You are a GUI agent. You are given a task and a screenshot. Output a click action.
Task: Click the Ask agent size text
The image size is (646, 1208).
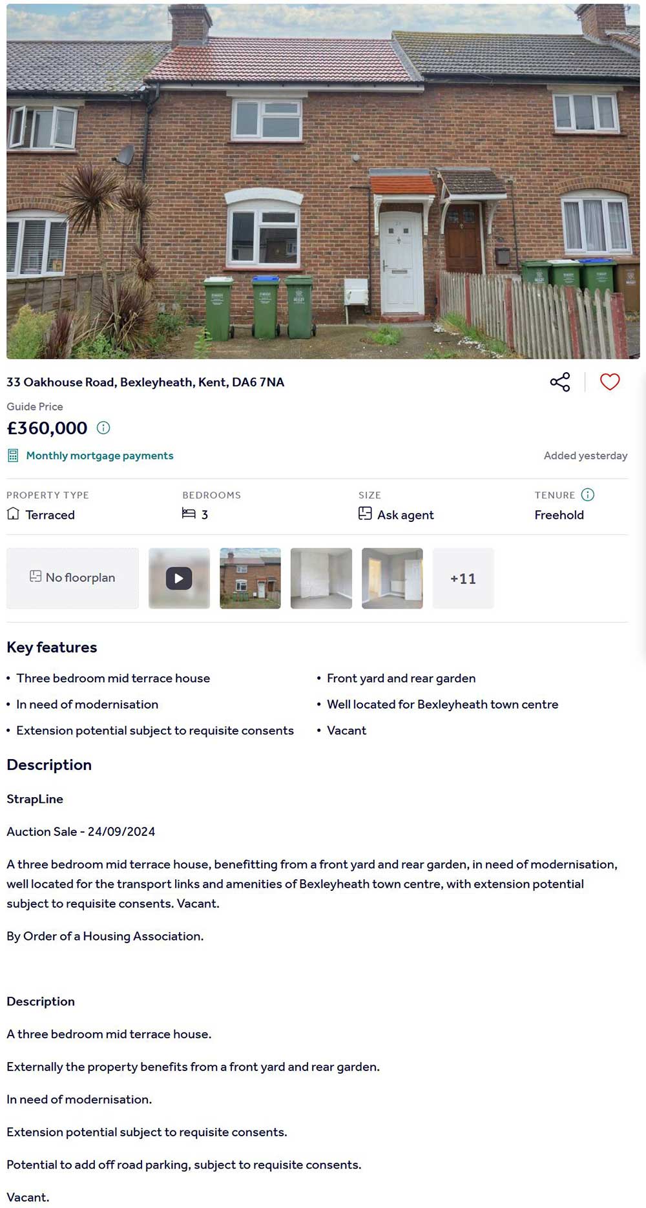[x=405, y=515]
